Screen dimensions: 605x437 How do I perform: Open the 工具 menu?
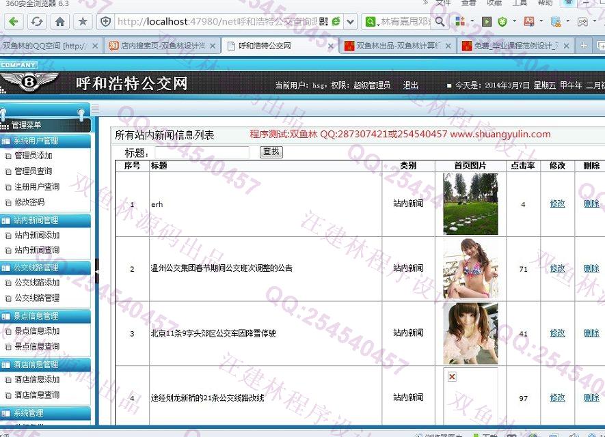520,2
